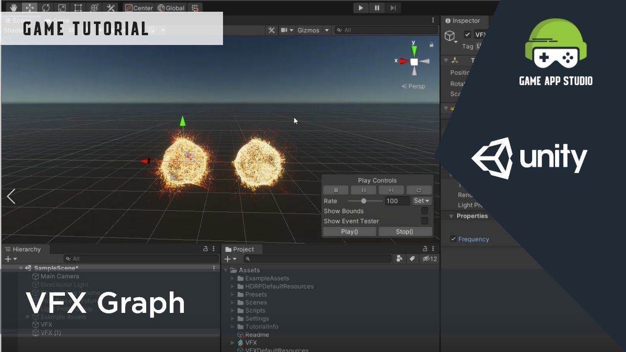
Task: Step the VFX simulation forward
Action: pos(391,190)
